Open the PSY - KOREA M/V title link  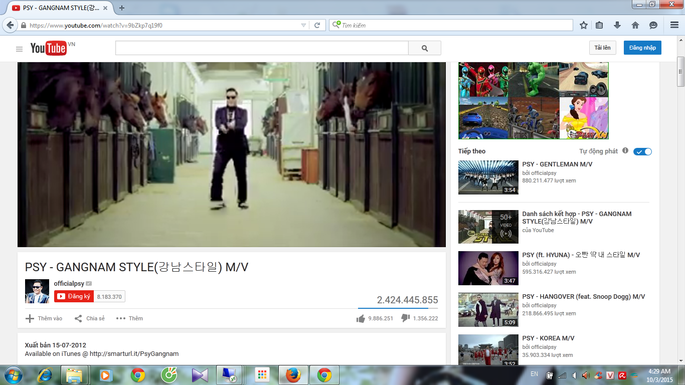tap(548, 338)
